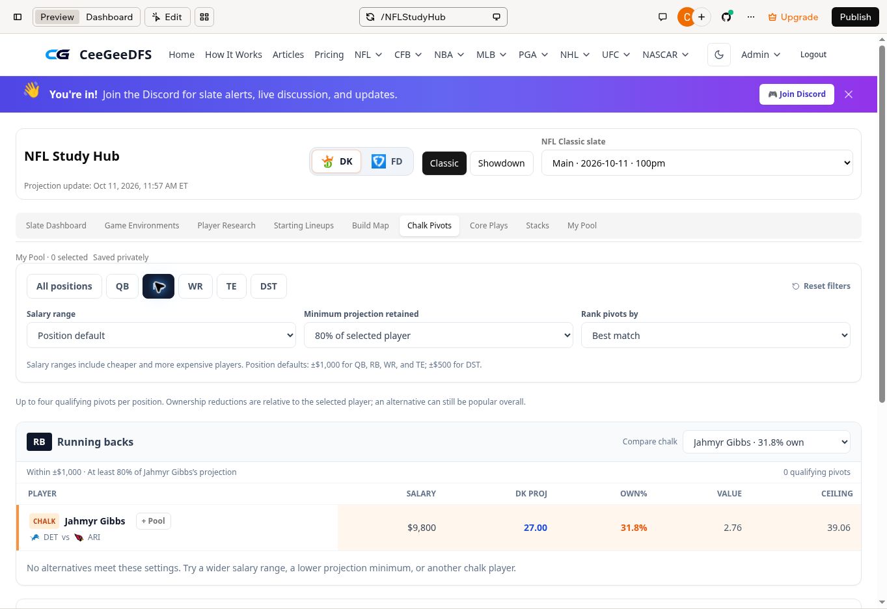Toggle the sidebar panel icon
This screenshot has width=887, height=609.
pos(18,17)
